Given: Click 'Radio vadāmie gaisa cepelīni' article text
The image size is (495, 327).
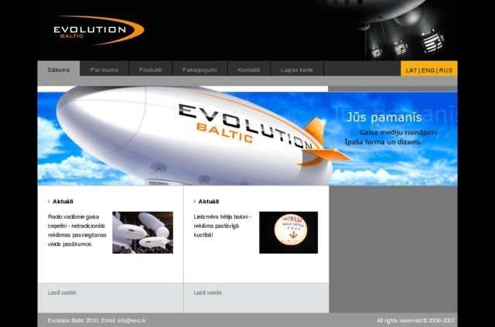Looking at the screenshot, I should click(77, 230).
